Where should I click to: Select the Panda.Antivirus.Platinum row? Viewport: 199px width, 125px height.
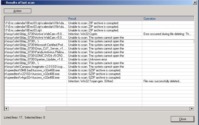point(35,52)
